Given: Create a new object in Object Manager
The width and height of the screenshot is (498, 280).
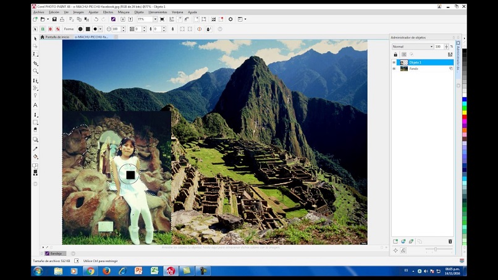Looking at the screenshot, I should click(395, 242).
